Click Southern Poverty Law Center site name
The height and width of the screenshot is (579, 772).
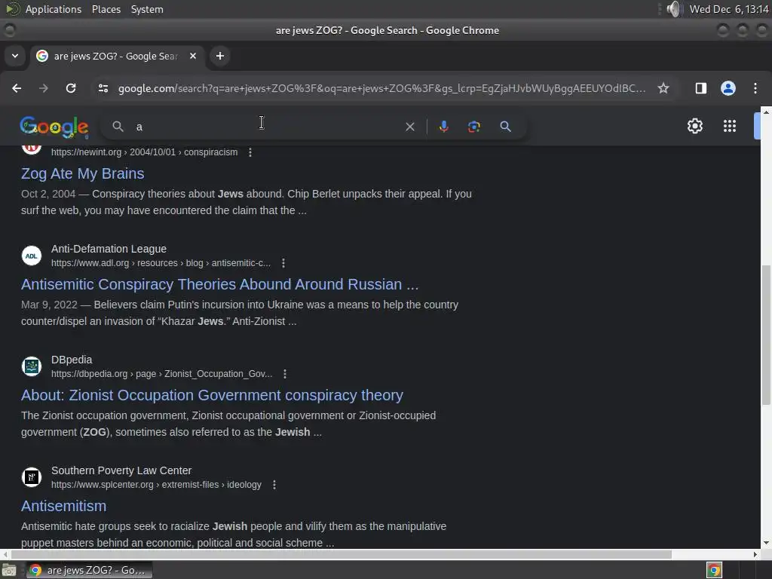click(121, 470)
